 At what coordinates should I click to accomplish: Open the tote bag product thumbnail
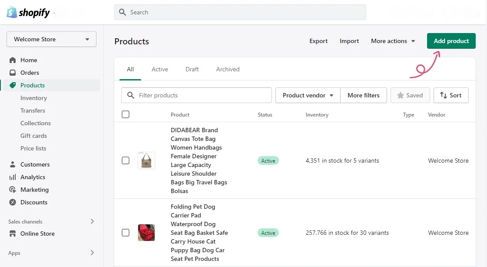[146, 160]
